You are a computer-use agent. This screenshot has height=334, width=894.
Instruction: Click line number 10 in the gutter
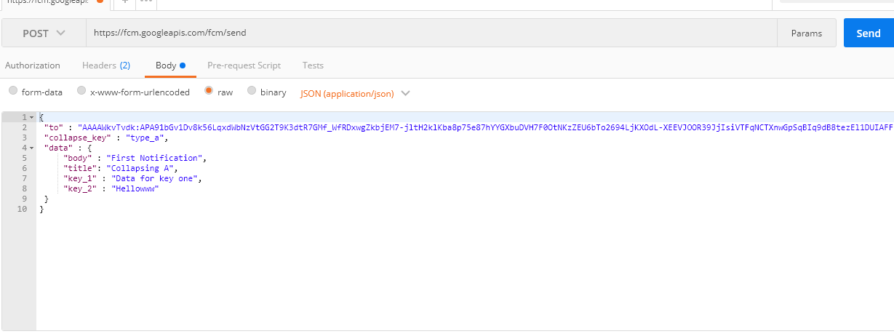point(22,209)
